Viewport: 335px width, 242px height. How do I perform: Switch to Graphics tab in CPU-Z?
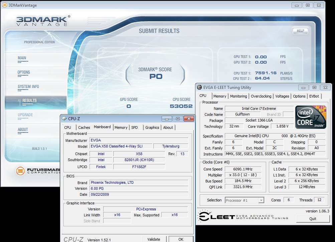tap(152, 127)
